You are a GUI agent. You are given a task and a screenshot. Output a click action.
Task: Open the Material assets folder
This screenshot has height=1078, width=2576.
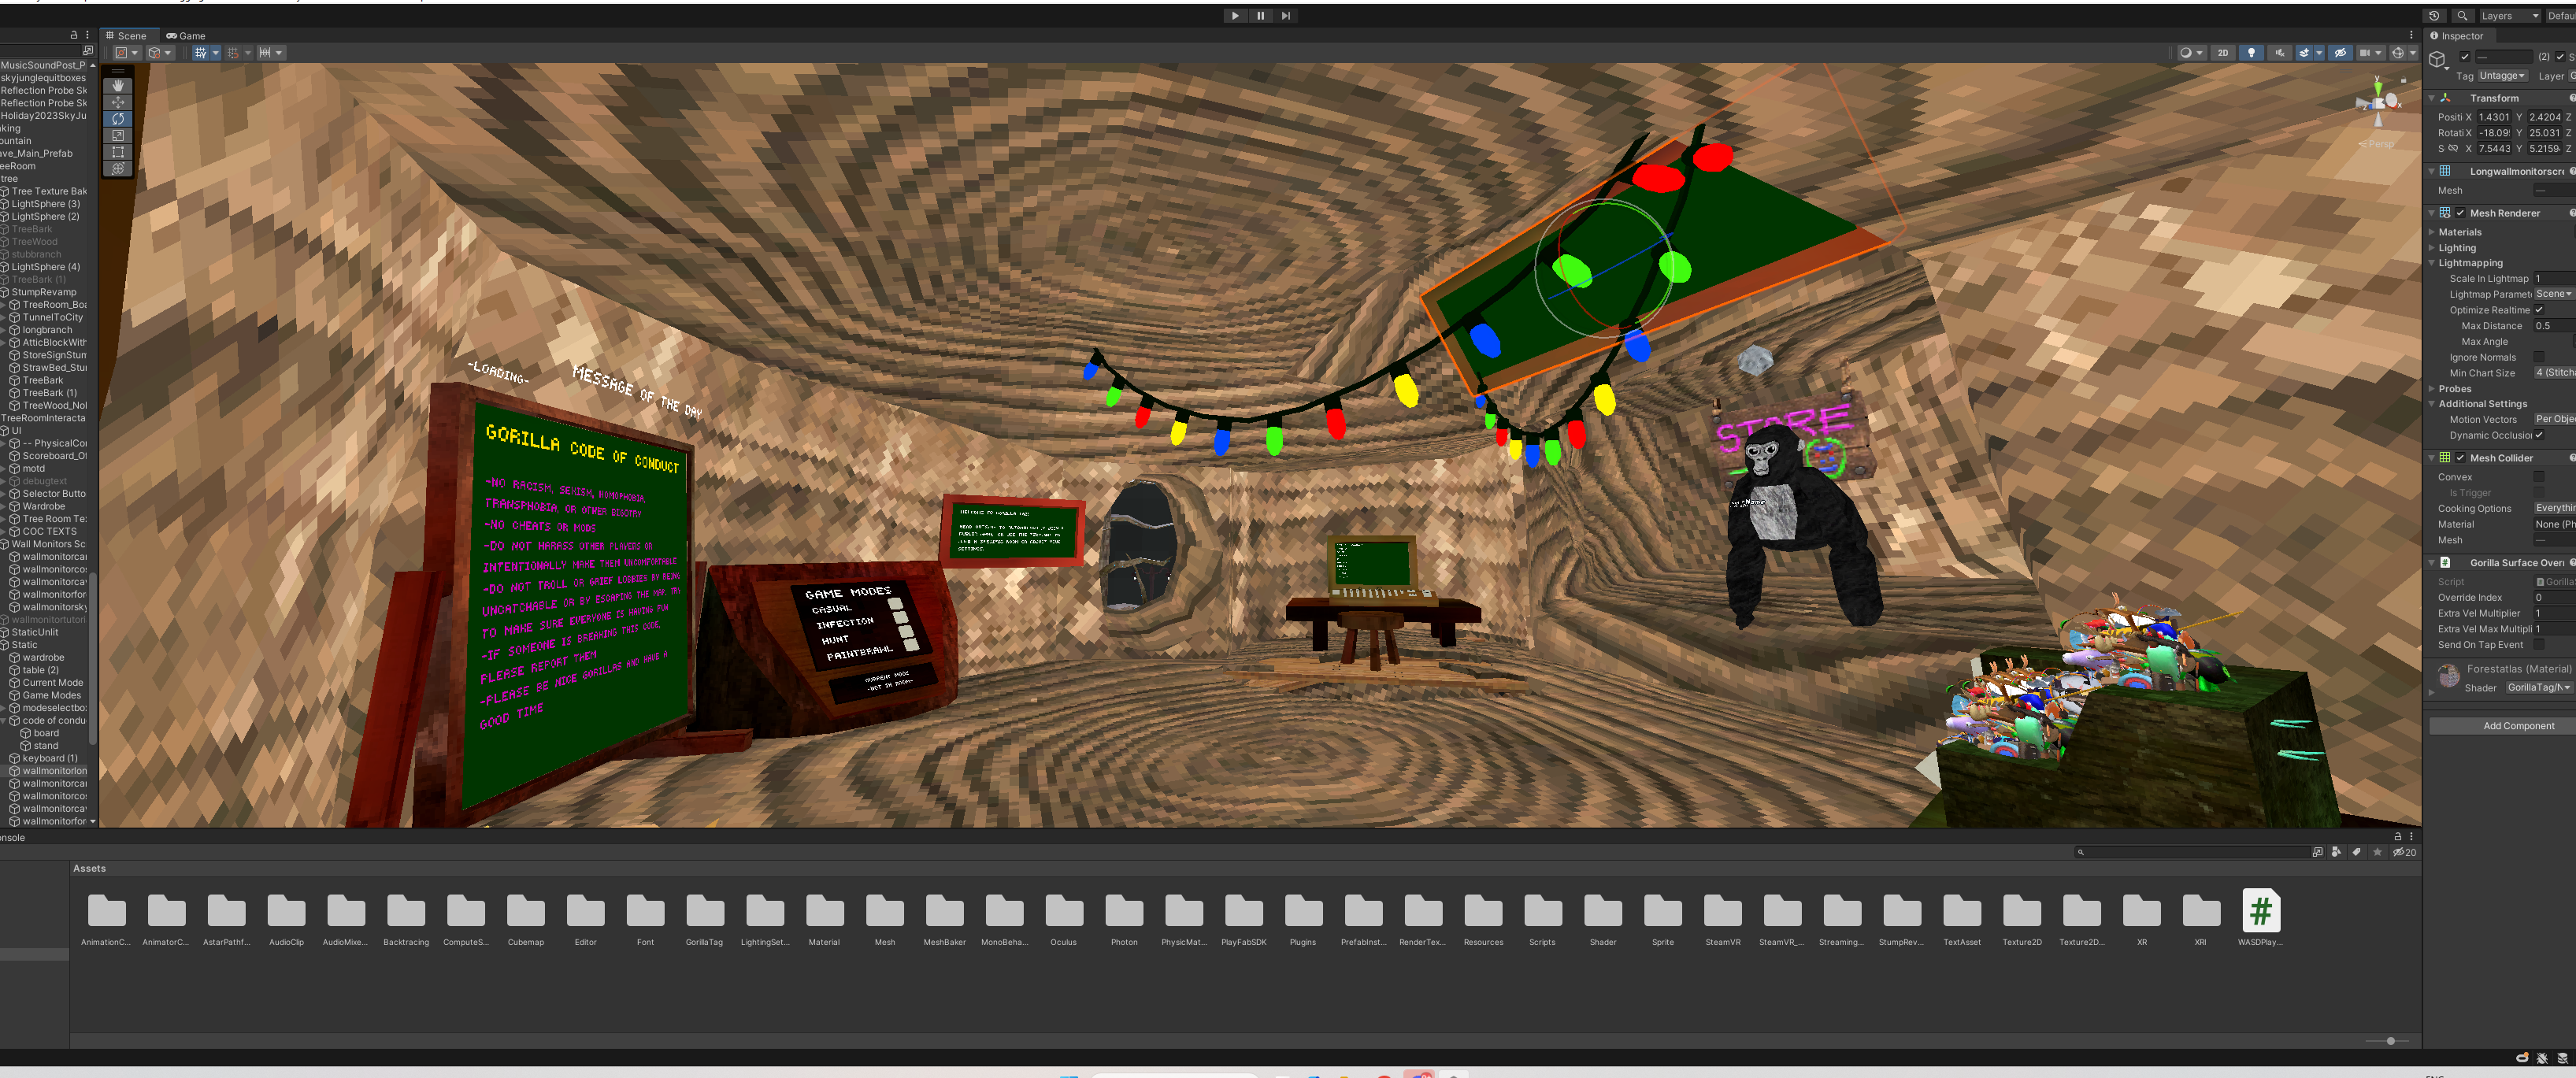point(824,918)
